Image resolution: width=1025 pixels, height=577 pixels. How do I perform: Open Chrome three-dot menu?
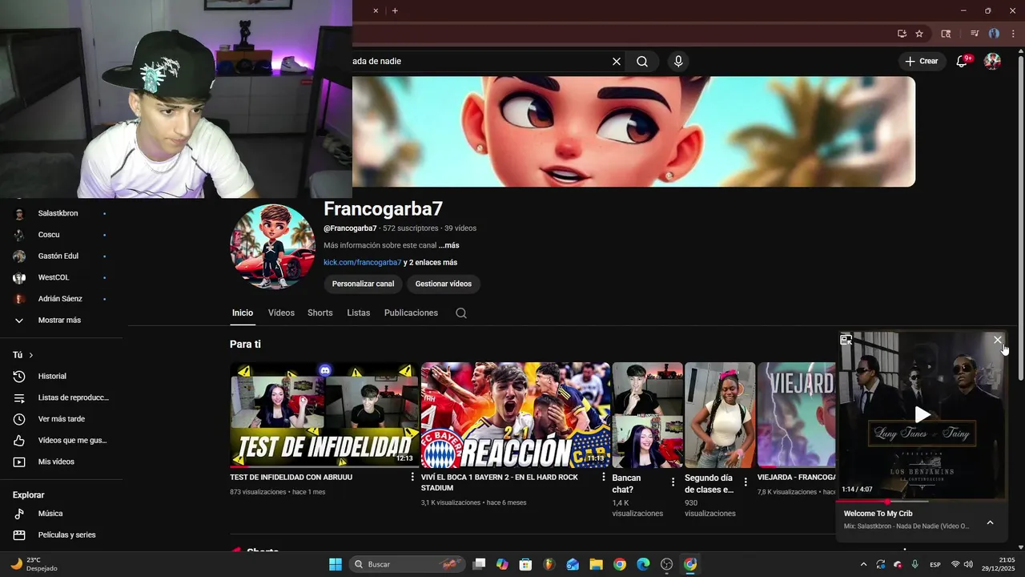click(x=1013, y=34)
